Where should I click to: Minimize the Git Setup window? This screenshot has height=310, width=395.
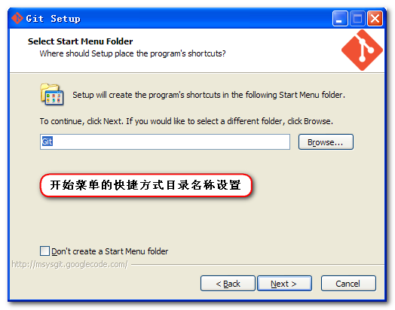[x=340, y=18]
